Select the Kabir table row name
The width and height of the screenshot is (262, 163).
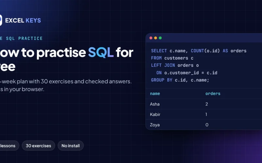(155, 114)
